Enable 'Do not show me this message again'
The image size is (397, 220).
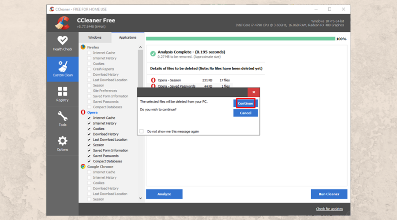click(142, 131)
